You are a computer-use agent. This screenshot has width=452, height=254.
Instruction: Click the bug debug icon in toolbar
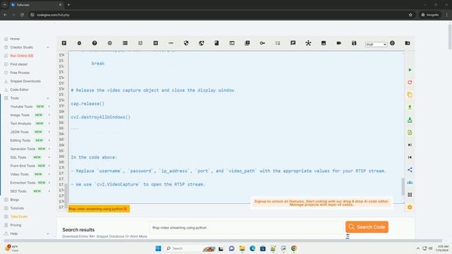point(79,43)
